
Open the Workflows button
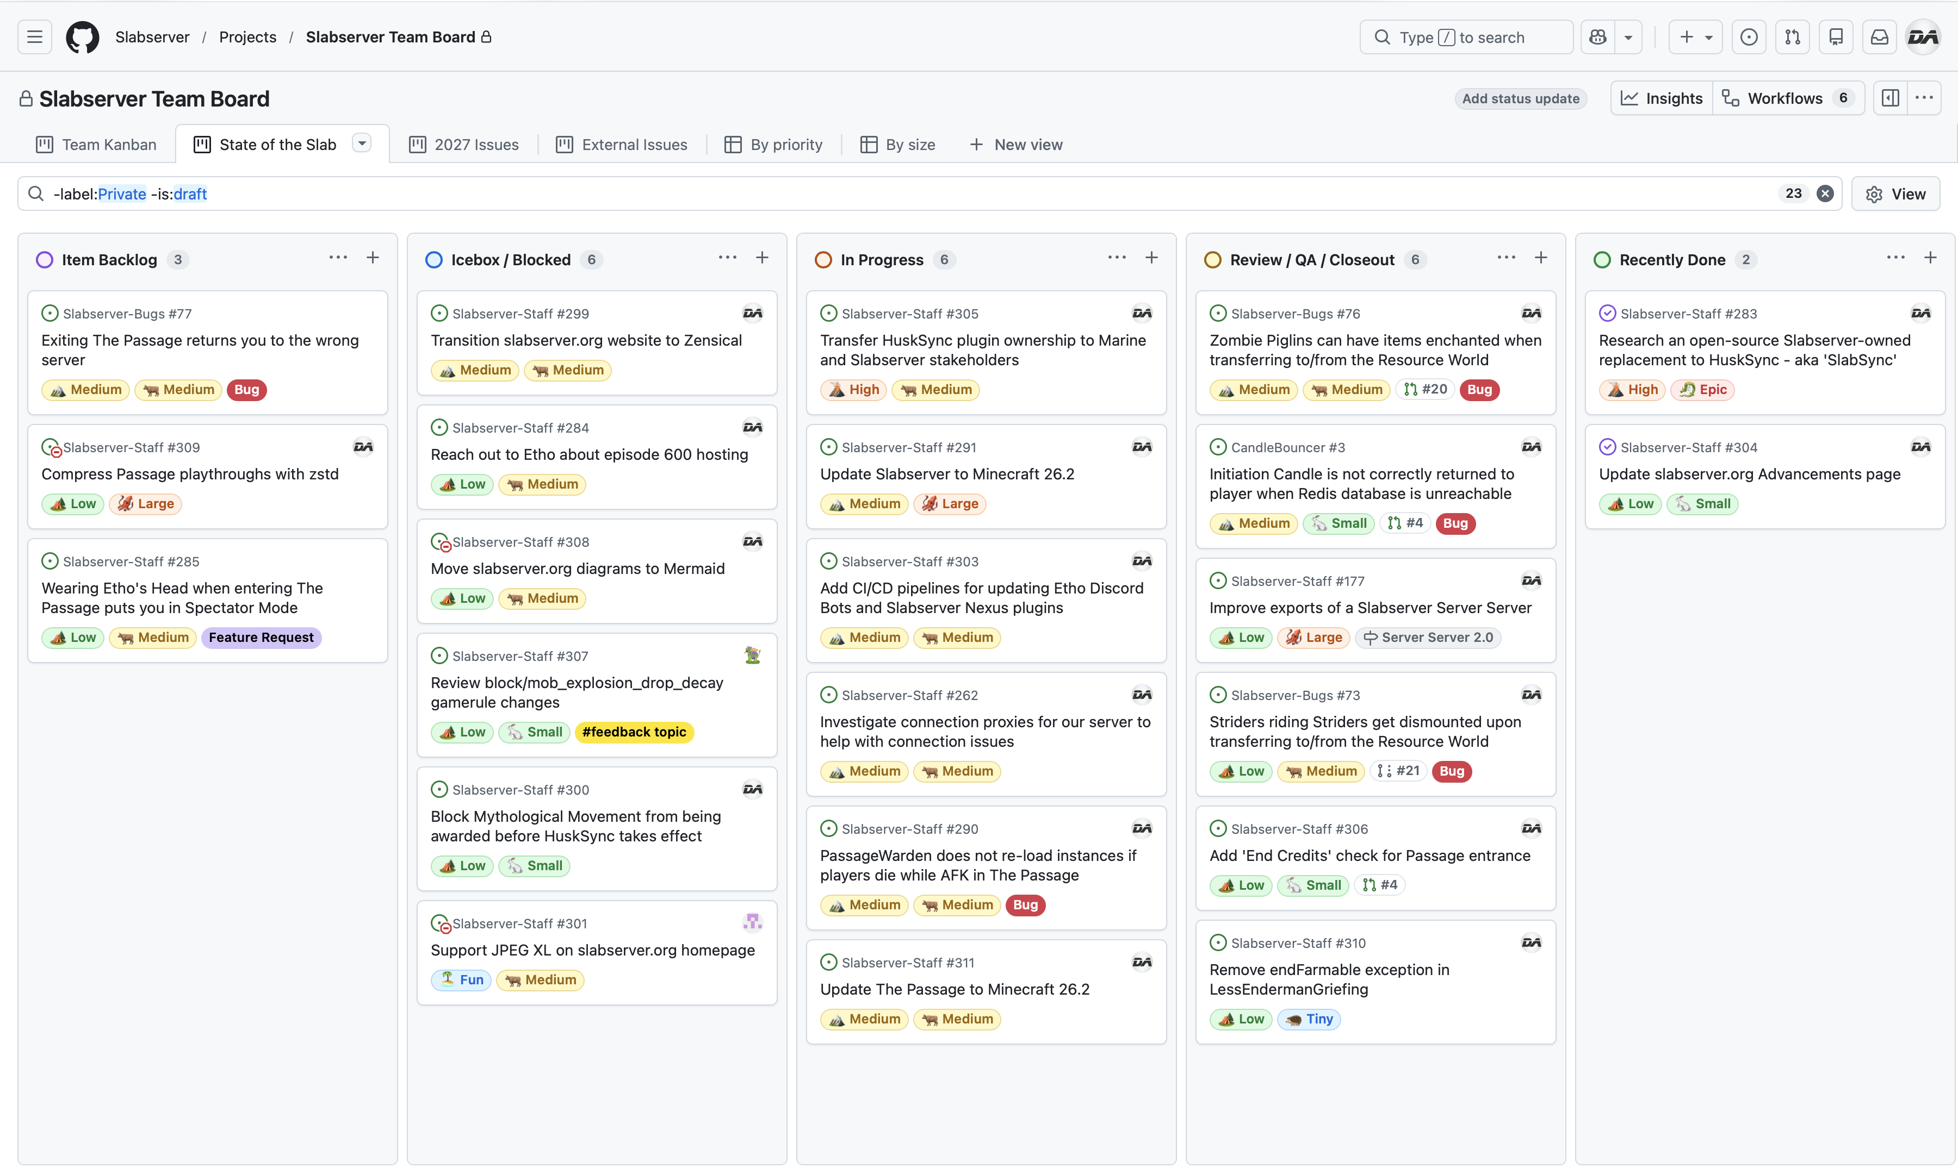pyautogui.click(x=1789, y=98)
